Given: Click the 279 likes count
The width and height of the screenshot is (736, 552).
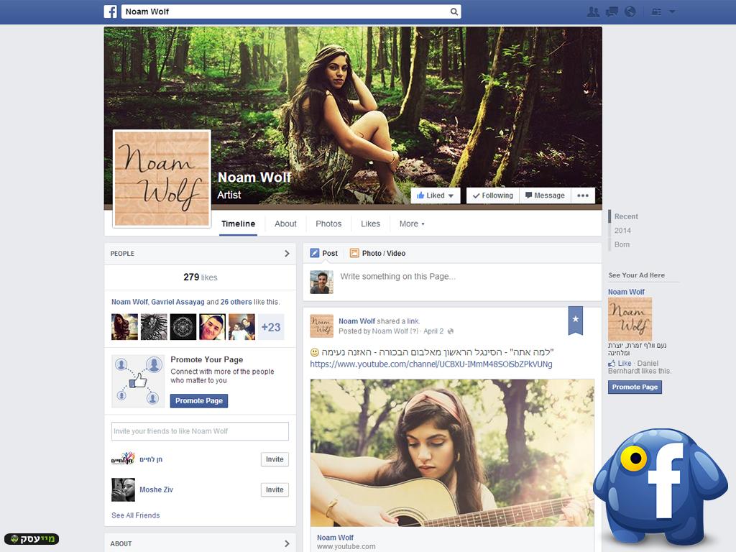Looking at the screenshot, I should (201, 277).
